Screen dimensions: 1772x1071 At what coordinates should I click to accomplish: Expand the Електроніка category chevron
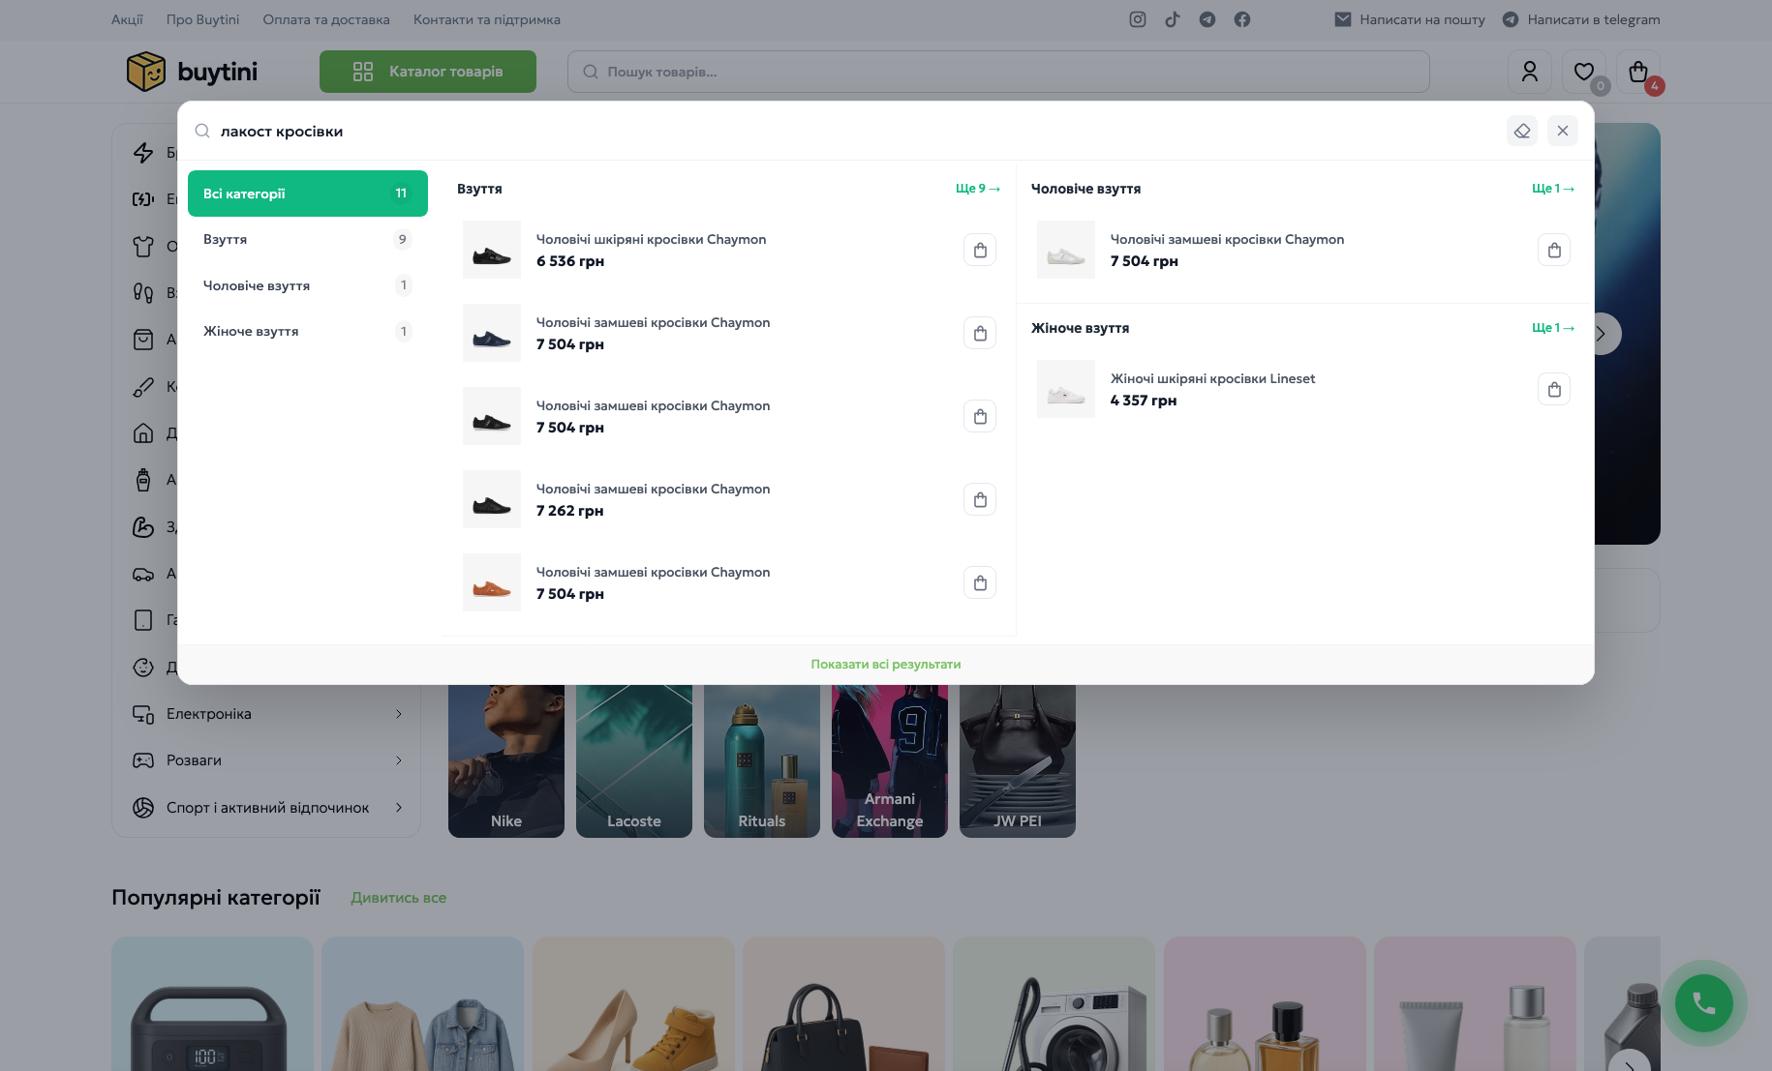[398, 714]
